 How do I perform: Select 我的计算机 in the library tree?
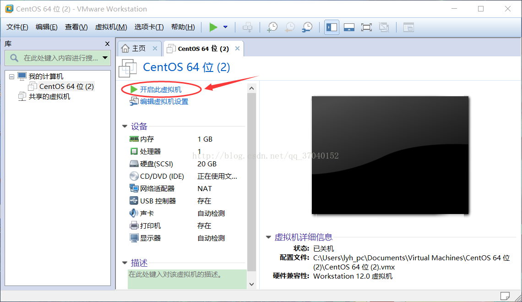point(46,77)
